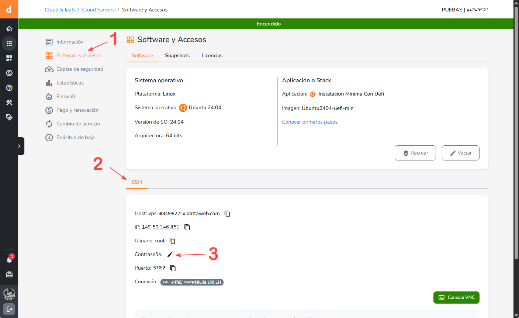The width and height of the screenshot is (519, 318).
Task: Click the Solicitud de baja download-circle icon
Action: click(x=49, y=138)
